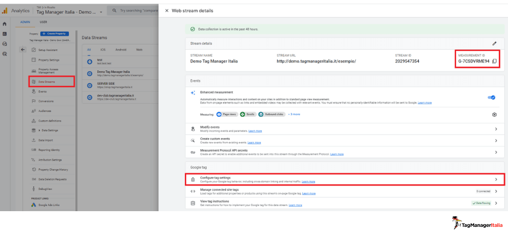The width and height of the screenshot is (508, 234).
Task: Open Learn more link for Modify events
Action: [x=255, y=131]
